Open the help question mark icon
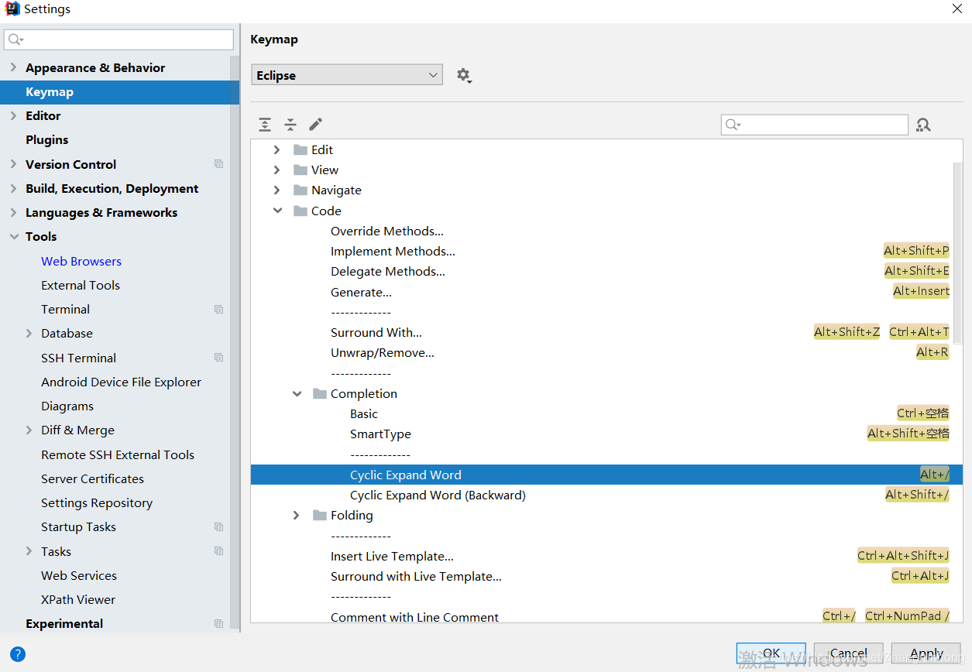 [18, 653]
